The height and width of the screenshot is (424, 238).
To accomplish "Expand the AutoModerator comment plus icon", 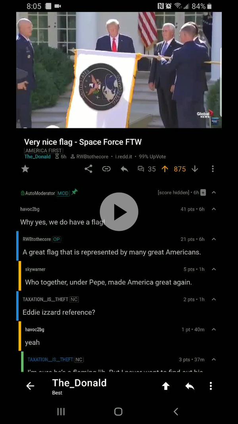I will pos(203,193).
